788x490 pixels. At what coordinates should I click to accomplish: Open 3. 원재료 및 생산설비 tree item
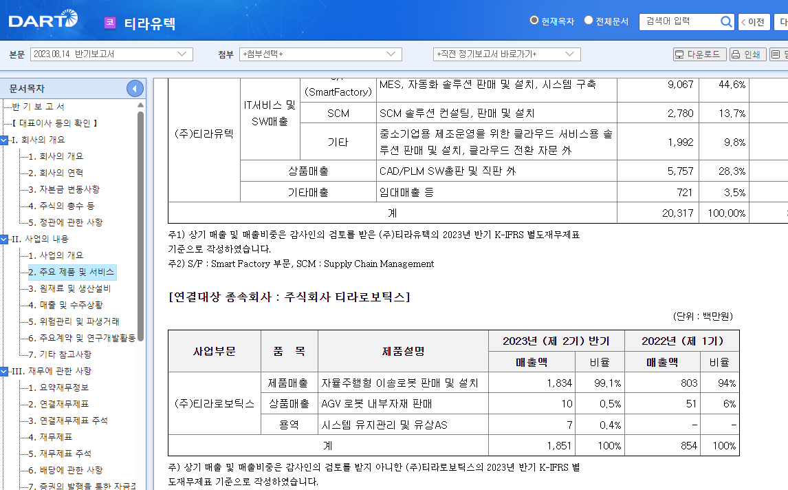click(69, 289)
